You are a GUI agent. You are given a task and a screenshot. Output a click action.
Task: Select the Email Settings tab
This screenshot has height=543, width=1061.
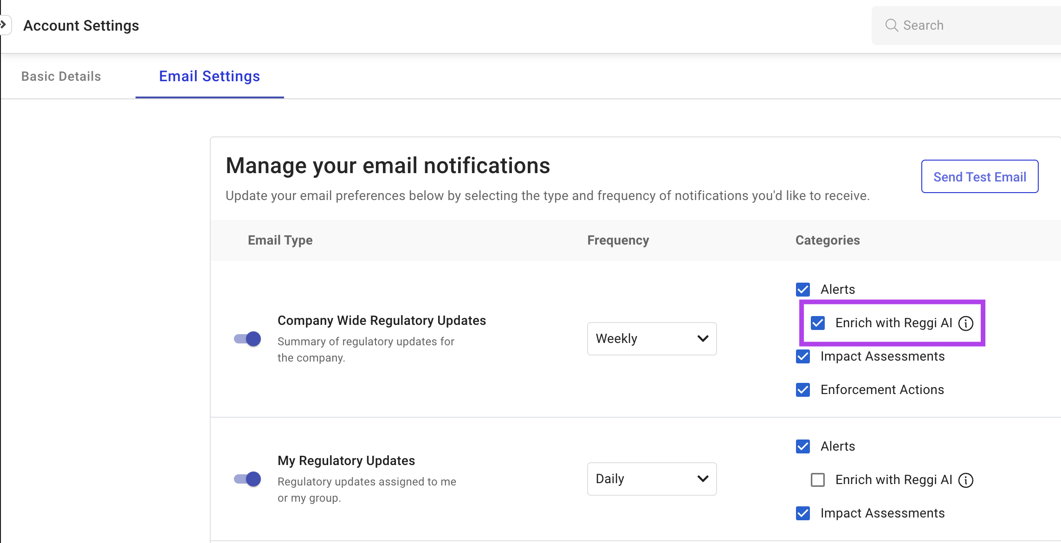pyautogui.click(x=209, y=76)
